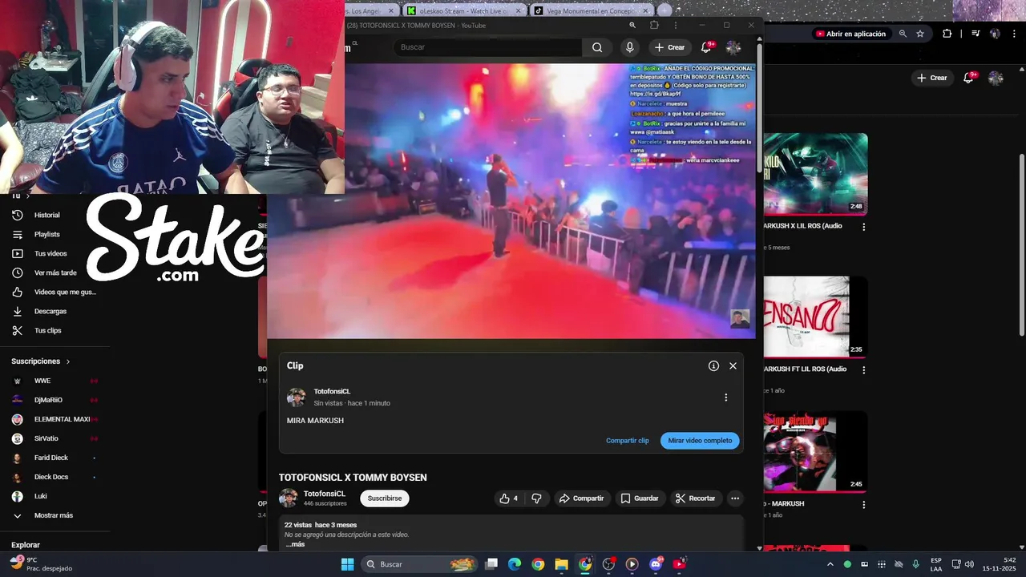This screenshot has height=577, width=1026.
Task: Switch to oLeskao Stream browser tab
Action: (463, 10)
